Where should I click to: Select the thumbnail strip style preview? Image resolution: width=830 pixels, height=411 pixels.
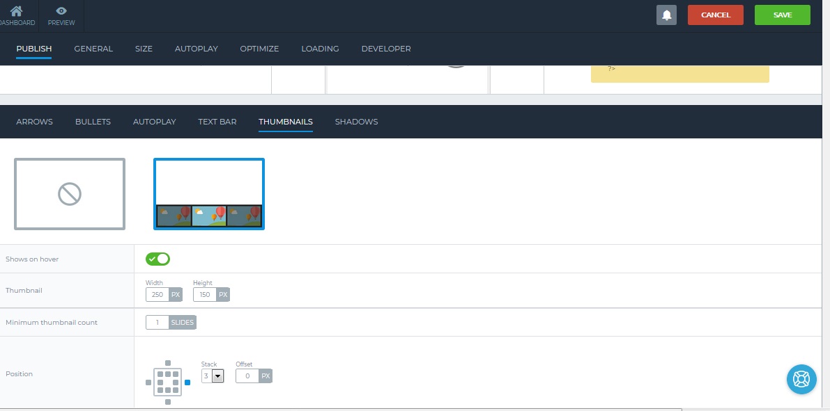coord(209,194)
